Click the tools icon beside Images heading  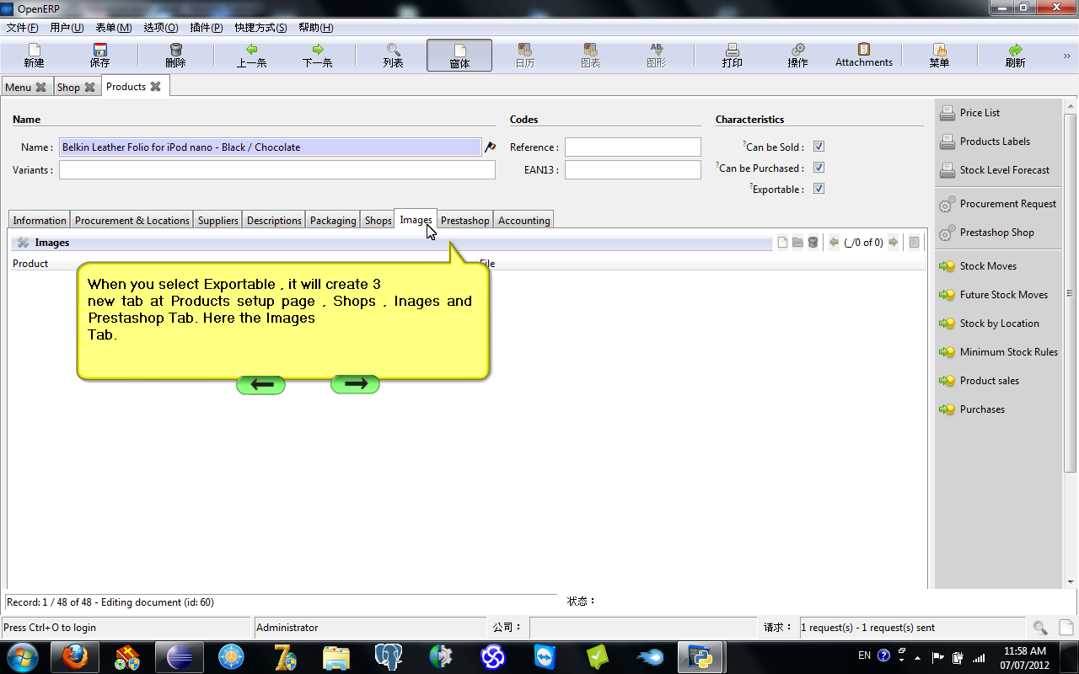(x=23, y=243)
